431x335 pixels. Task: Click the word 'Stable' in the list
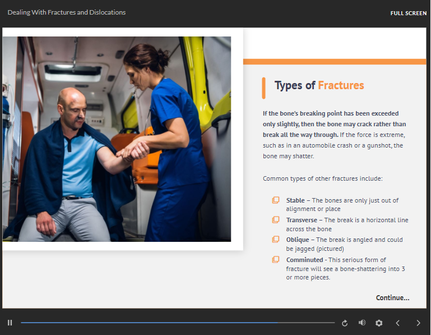click(295, 200)
